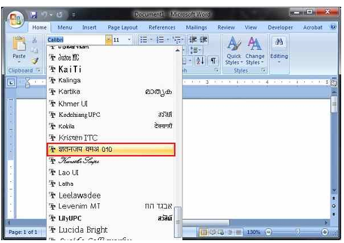Click the zoom slider in status bar
Image resolution: width=344 pixels, height=243 pixels.
coord(298,233)
